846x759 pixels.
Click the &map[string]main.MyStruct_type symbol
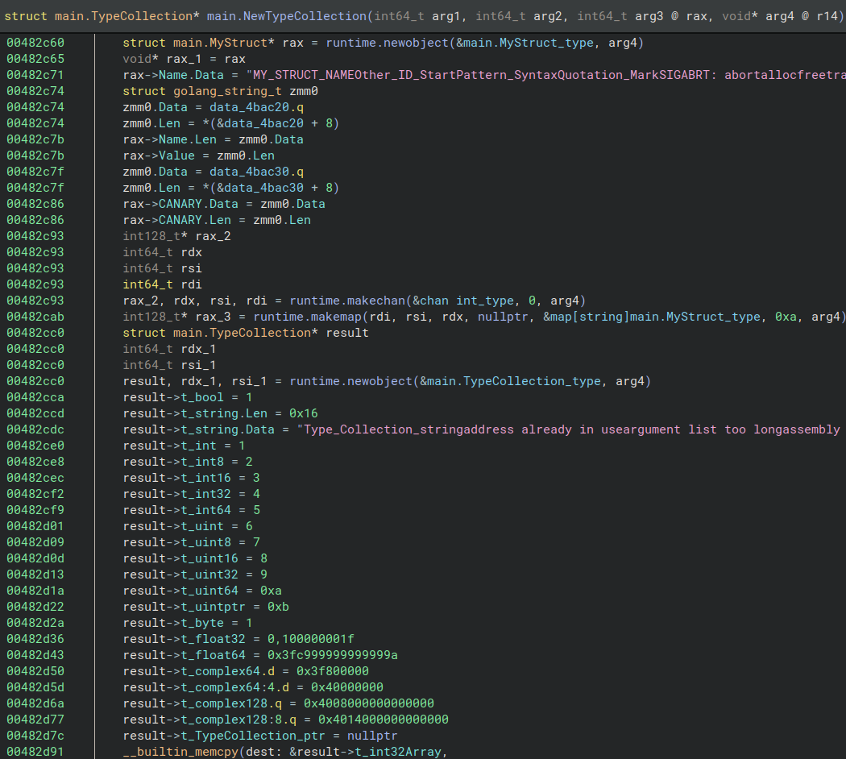(651, 317)
